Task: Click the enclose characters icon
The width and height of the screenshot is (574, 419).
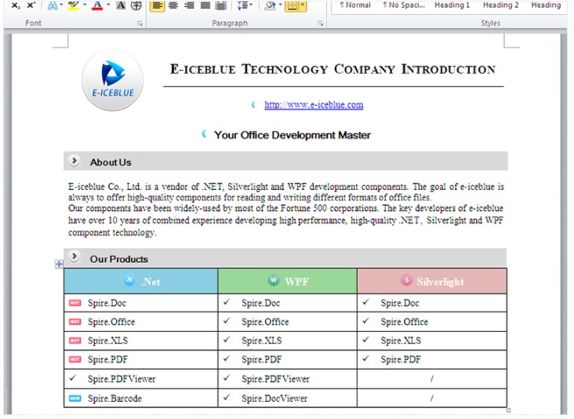Action: point(136,5)
